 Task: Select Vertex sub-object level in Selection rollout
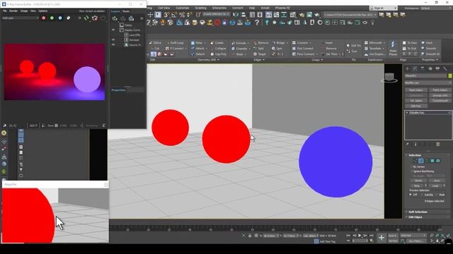coord(415,161)
